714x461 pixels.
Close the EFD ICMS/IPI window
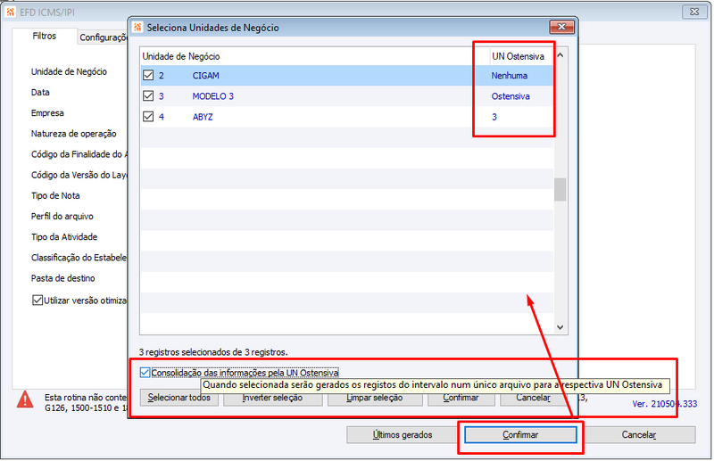point(694,12)
